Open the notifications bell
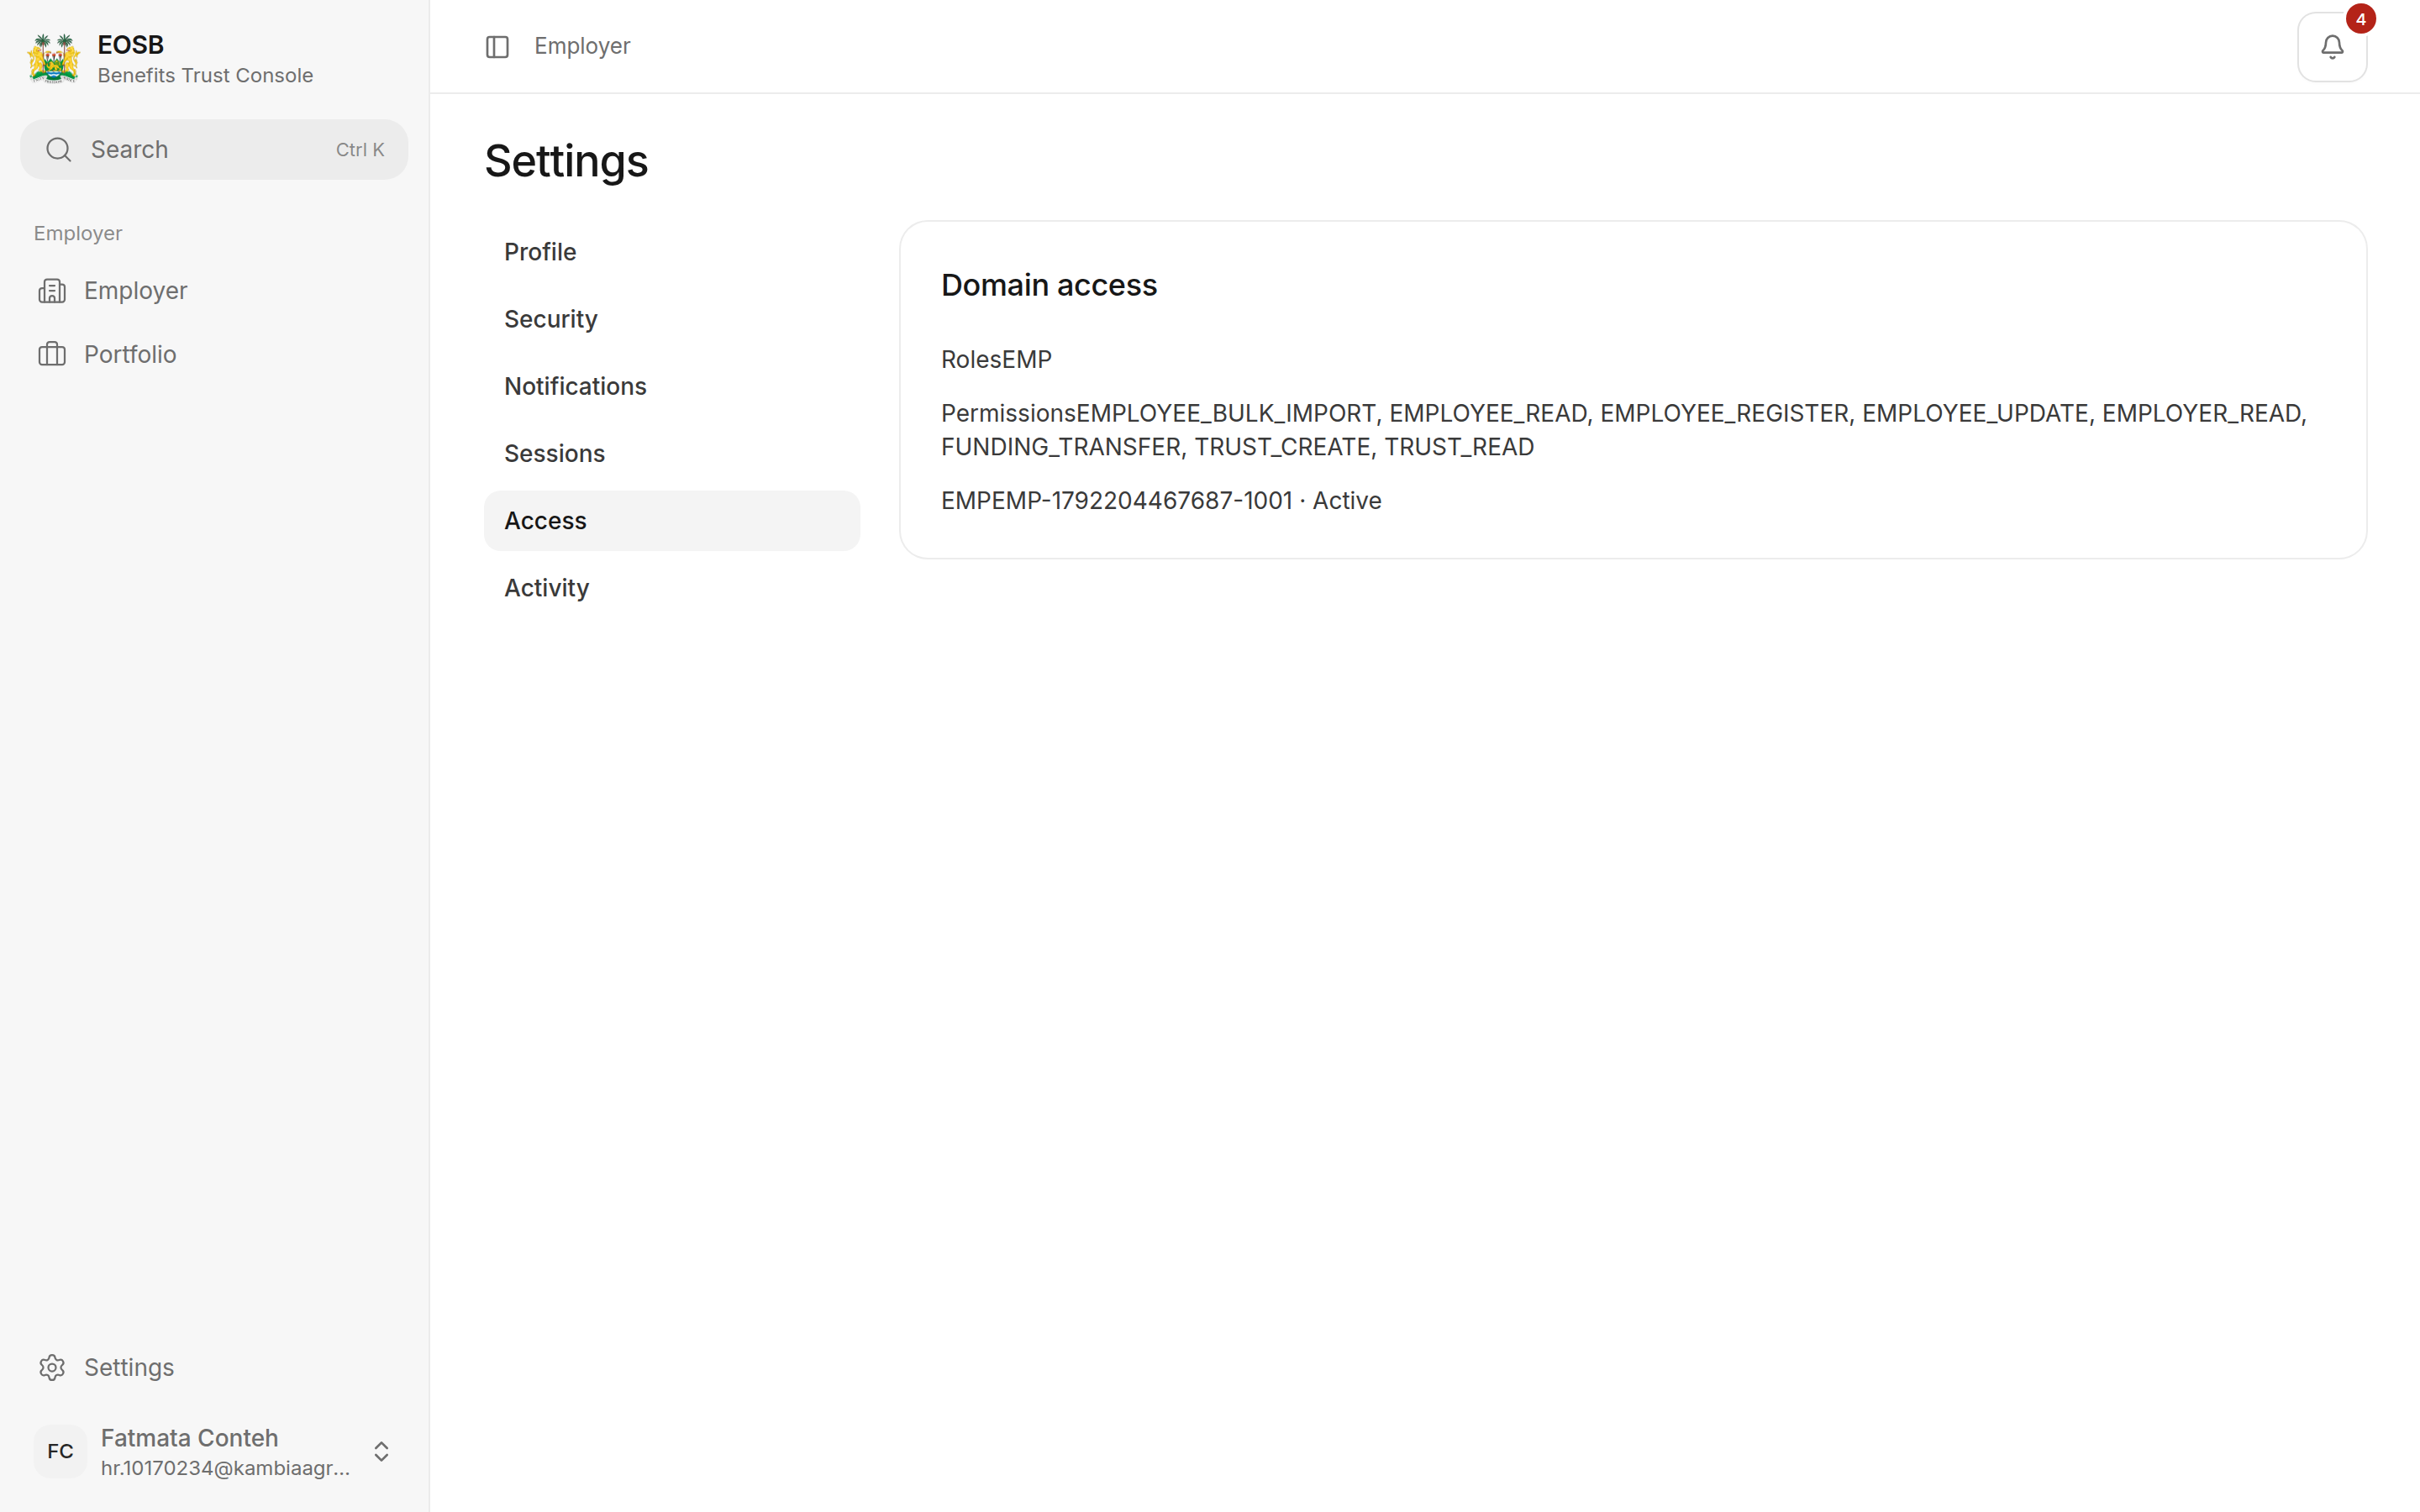The image size is (2420, 1512). (2331, 47)
